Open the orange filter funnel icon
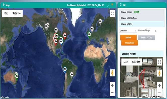Viewport: 167px width, 99px height. (x=112, y=5)
